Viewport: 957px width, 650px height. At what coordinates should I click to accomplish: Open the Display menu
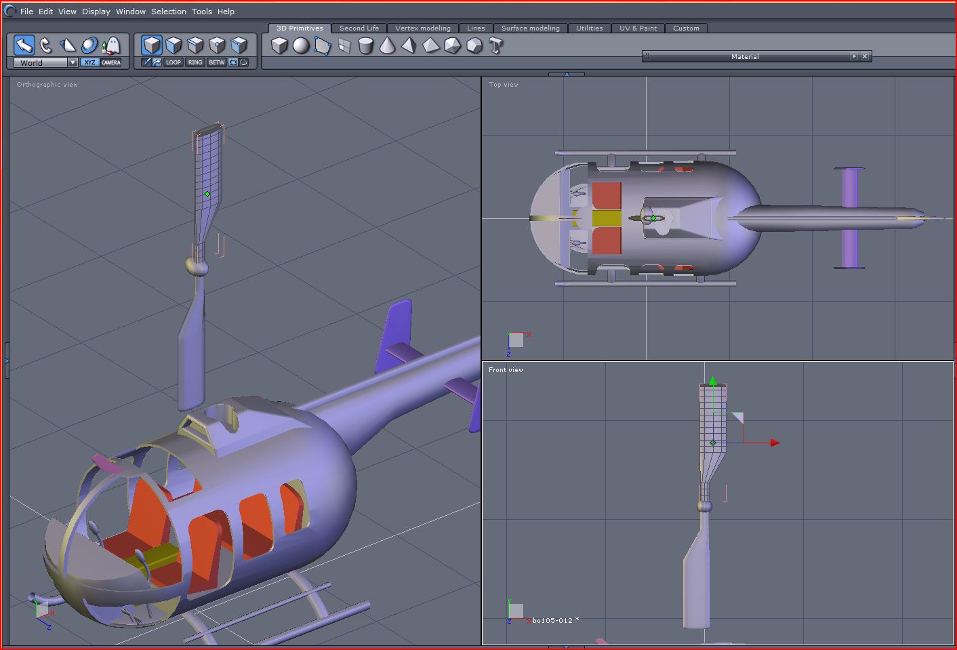pyautogui.click(x=96, y=12)
